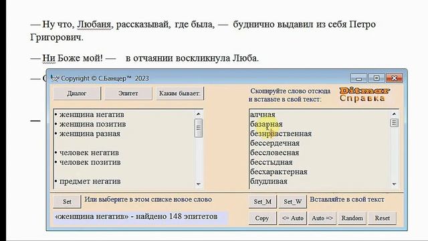This screenshot has height=241, width=428.
Task: Open the Эпитет section
Action: click(128, 94)
